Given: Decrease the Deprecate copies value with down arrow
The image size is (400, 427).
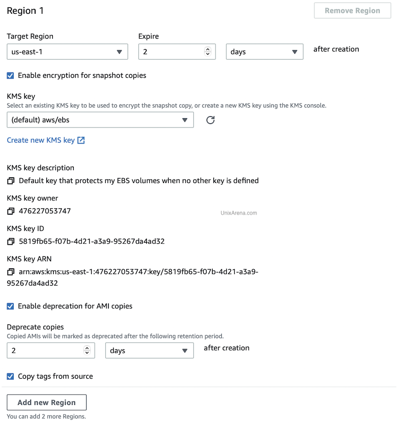Looking at the screenshot, I should point(87,353).
